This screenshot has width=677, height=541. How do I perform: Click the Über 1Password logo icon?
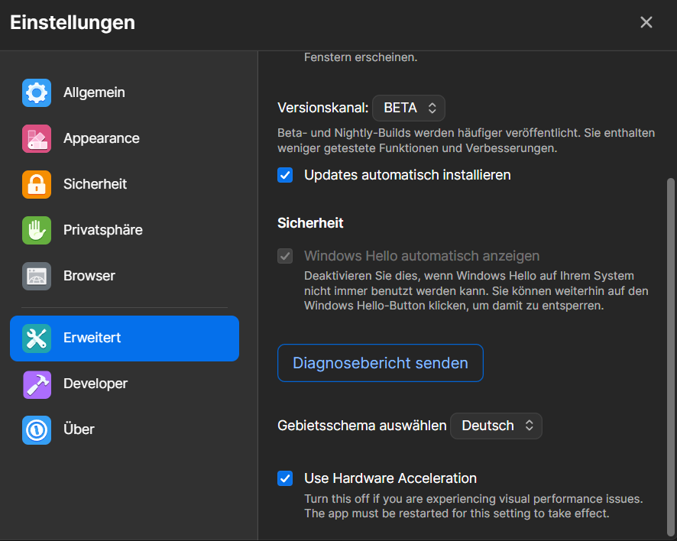(x=37, y=429)
